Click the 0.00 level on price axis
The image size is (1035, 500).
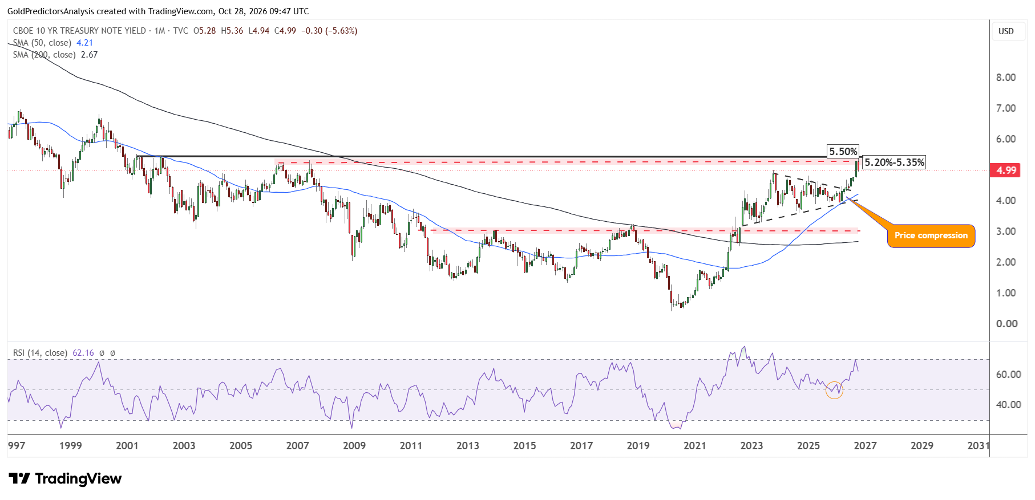click(1006, 324)
